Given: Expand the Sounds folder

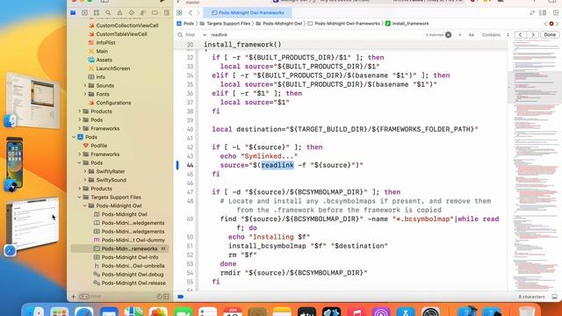Looking at the screenshot, I should (85, 86).
